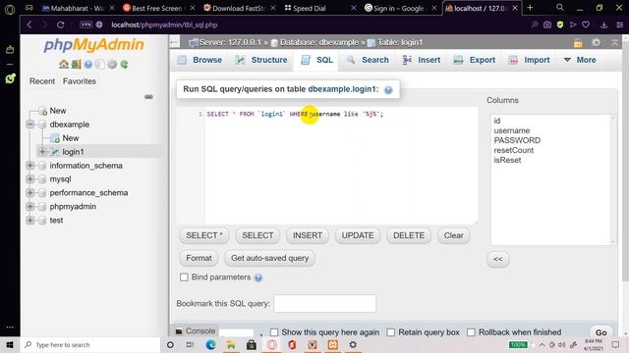Open the Console bar
The height and width of the screenshot is (353, 629).
tap(196, 331)
